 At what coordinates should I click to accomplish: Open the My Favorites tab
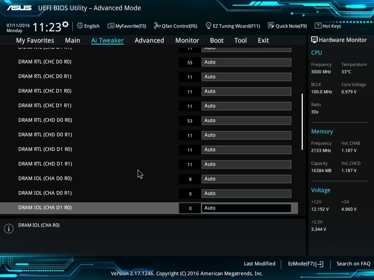coord(35,40)
